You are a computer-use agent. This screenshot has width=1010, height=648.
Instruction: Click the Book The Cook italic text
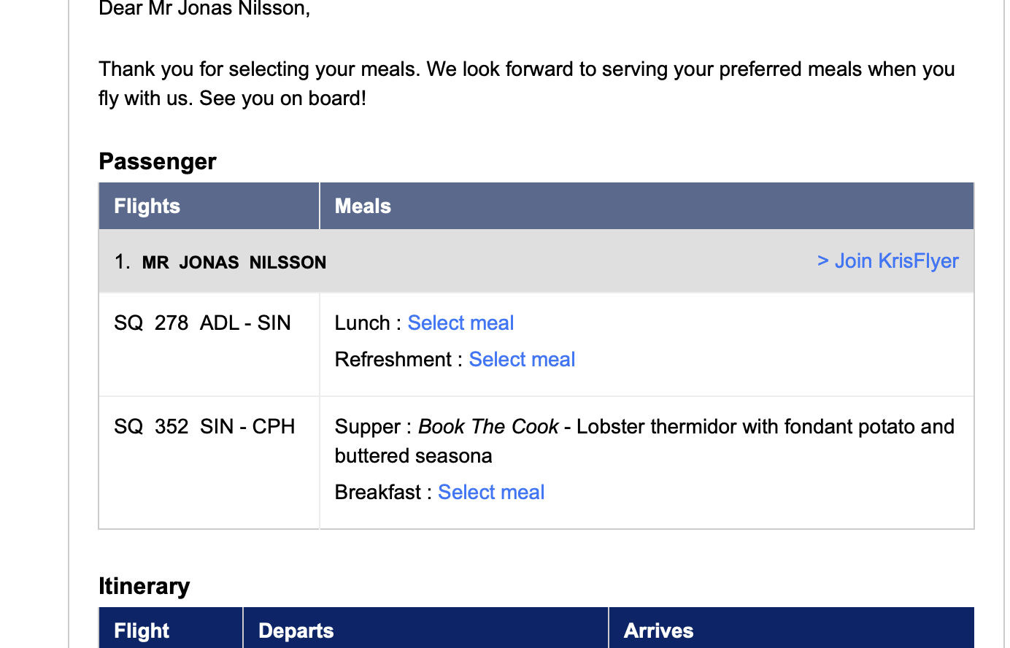coord(487,426)
